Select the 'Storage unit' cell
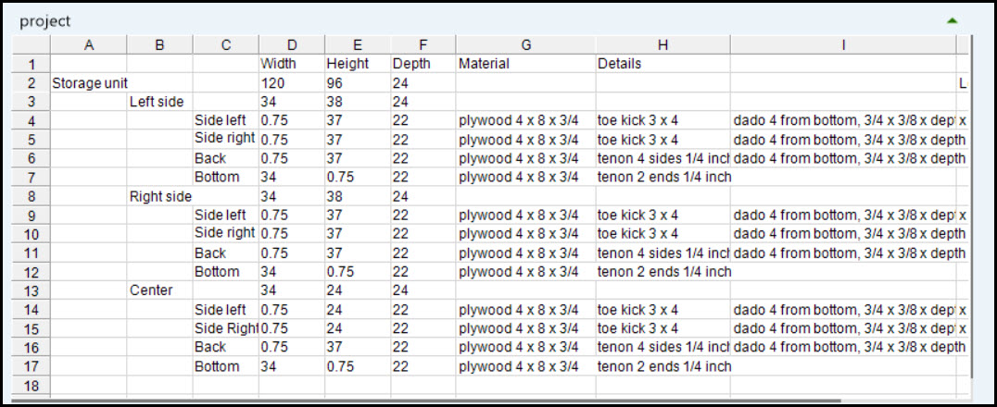Image resolution: width=997 pixels, height=407 pixels. [89, 83]
